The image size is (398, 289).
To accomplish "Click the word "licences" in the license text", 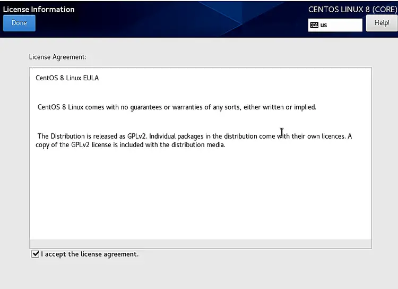I will click(333, 136).
